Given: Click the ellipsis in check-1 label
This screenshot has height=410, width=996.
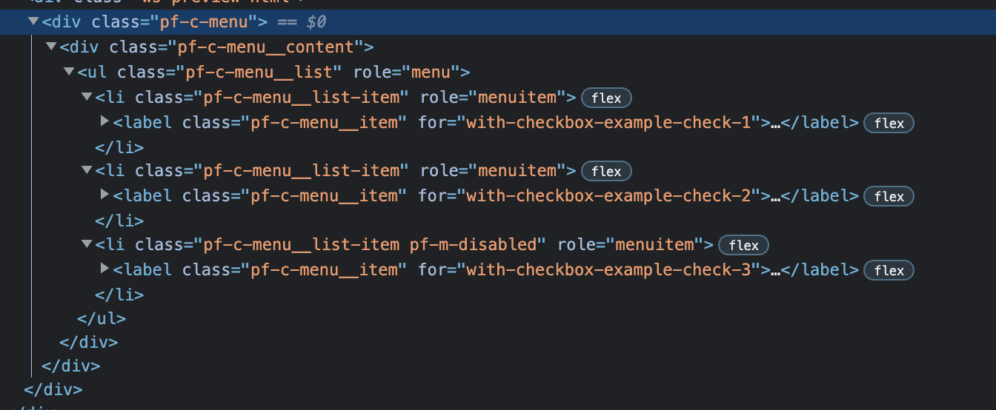Looking at the screenshot, I should (776, 123).
